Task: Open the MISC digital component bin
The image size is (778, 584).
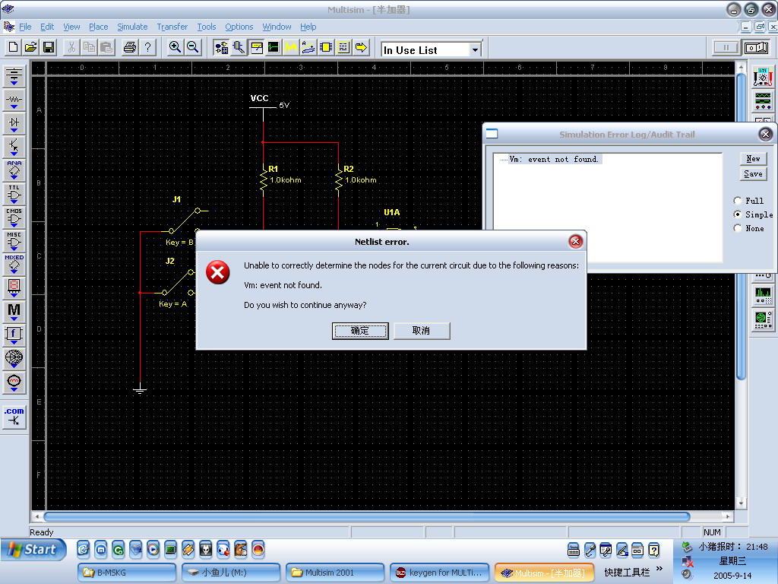Action: 14,240
